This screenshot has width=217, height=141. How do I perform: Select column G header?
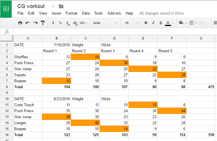coord(201,38)
